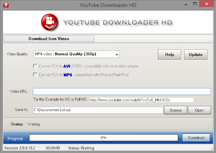Maximize the YouTube Downloader HD window
Screen dimensions: 216x153
[x=195, y=4]
